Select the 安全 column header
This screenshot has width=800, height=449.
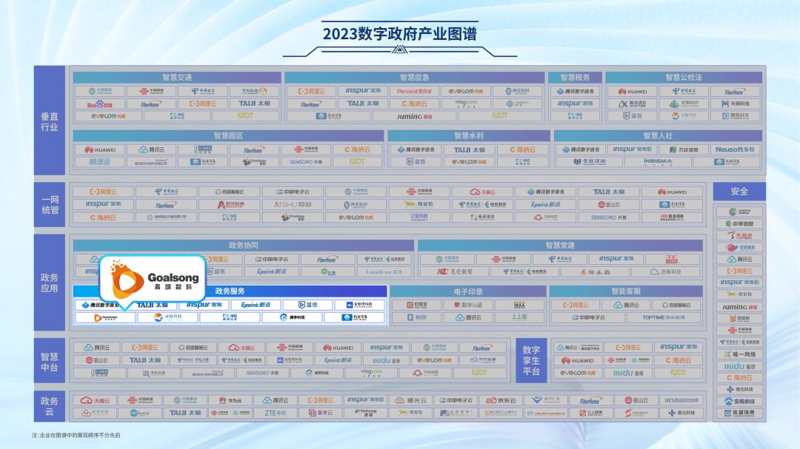coord(739,192)
